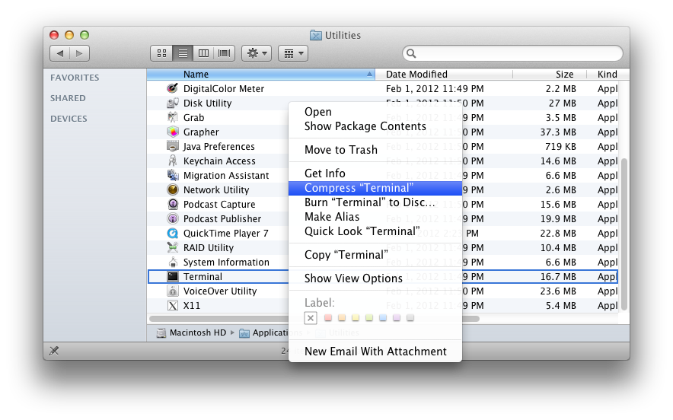Image resolution: width=673 pixels, height=420 pixels.
Task: Select Move to Trash
Action: (x=375, y=150)
